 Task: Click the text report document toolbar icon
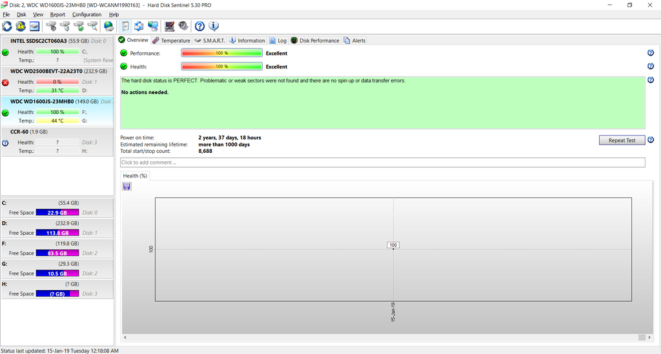tap(125, 26)
